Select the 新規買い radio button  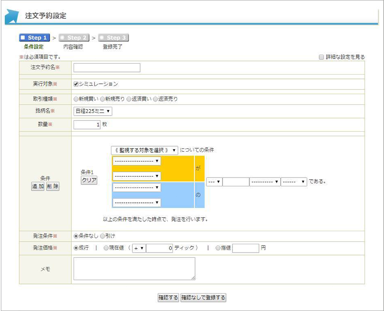(x=76, y=99)
